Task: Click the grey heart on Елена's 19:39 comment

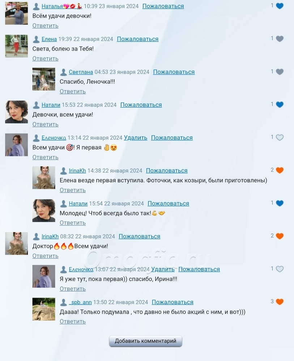Action: 280,39
